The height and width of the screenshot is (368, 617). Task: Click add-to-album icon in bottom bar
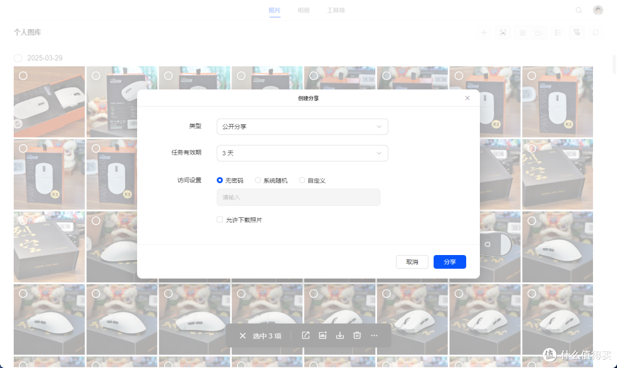coord(323,335)
